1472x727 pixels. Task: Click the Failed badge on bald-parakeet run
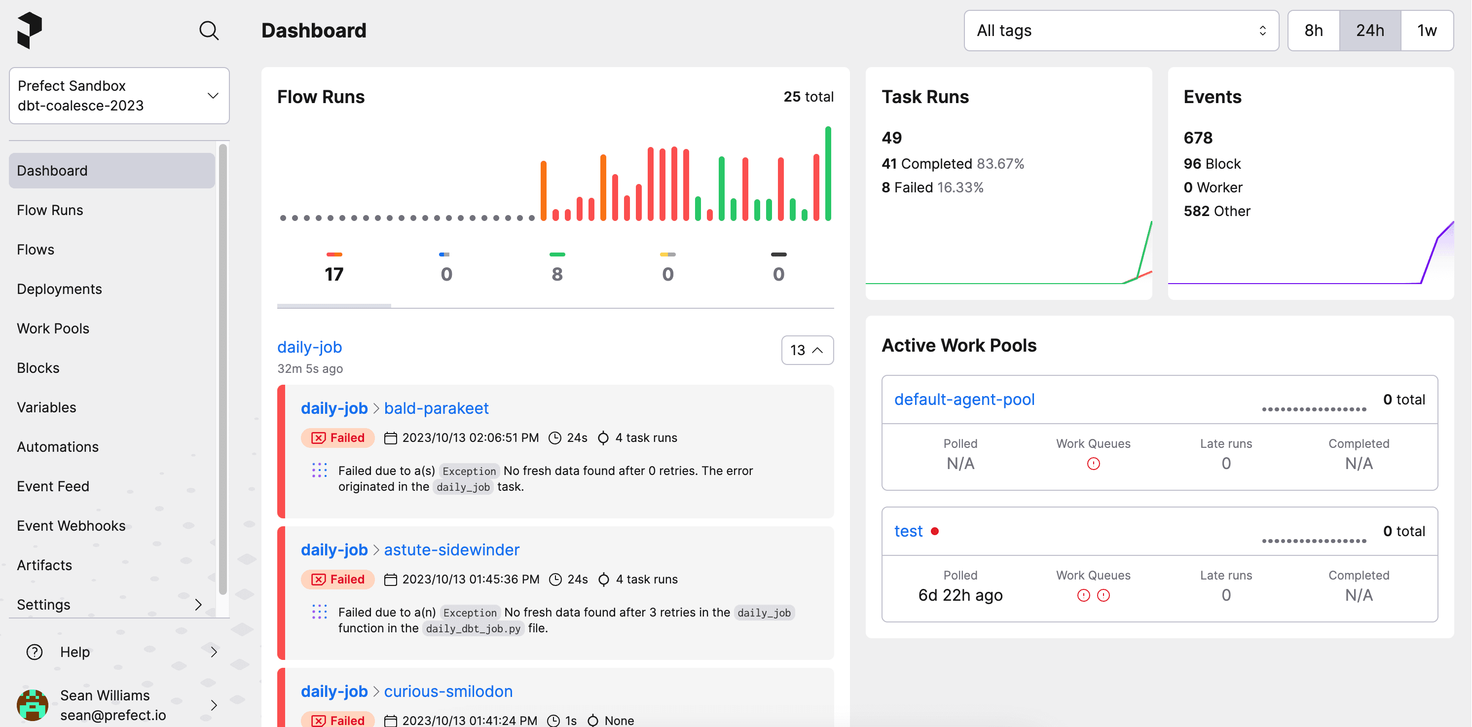(x=337, y=438)
